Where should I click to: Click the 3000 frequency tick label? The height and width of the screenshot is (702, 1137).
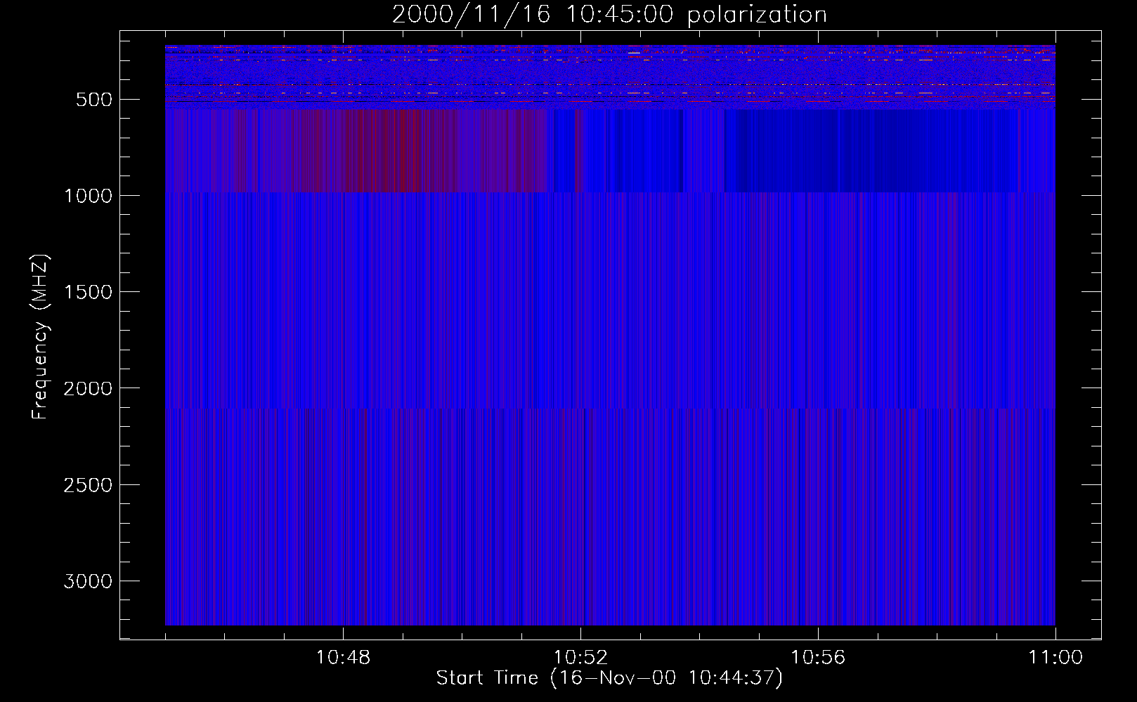pos(88,581)
